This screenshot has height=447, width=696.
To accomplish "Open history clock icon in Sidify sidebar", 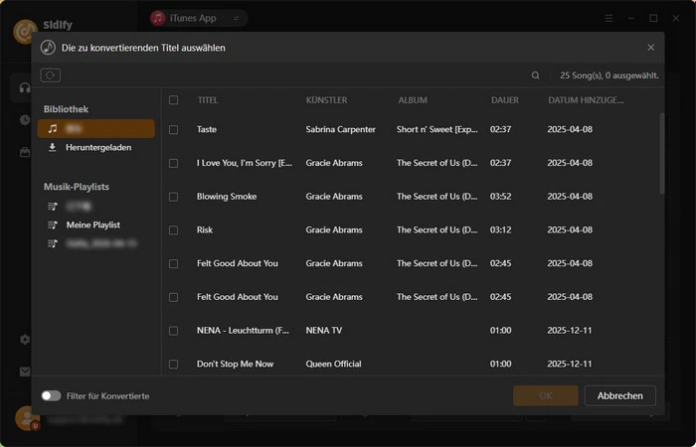I will click(x=25, y=120).
